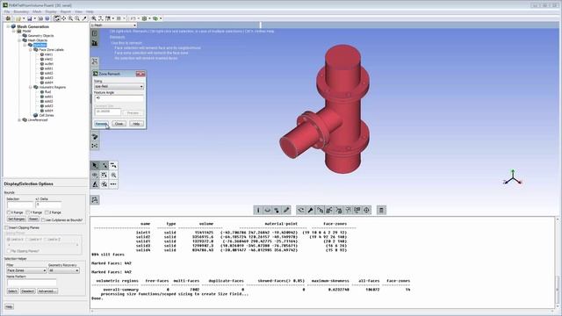
Task: Open the Geometry Recovery dropdown
Action: [x=64, y=270]
